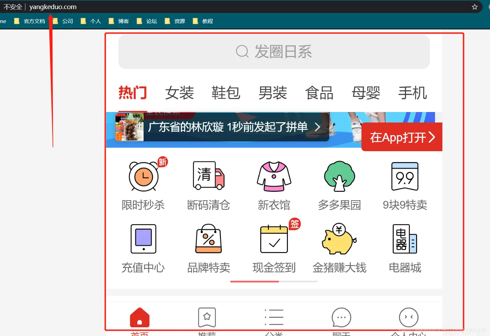Open chat via speech bubble icon
Viewport: 490px width, 336px height.
(341, 317)
